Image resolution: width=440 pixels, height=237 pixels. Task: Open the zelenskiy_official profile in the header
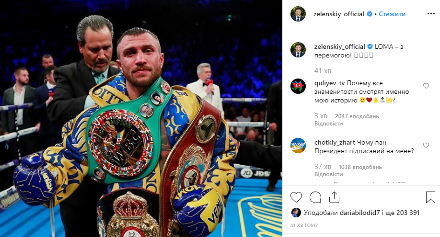(x=338, y=14)
